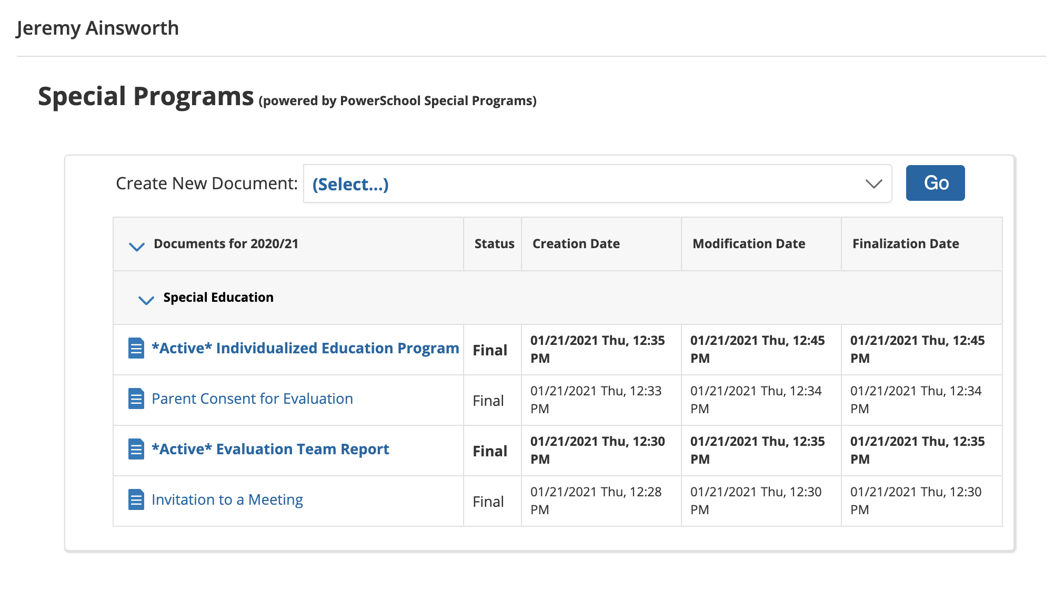
Task: Select the (Select...) placeholder in the dropdown
Action: [x=349, y=183]
